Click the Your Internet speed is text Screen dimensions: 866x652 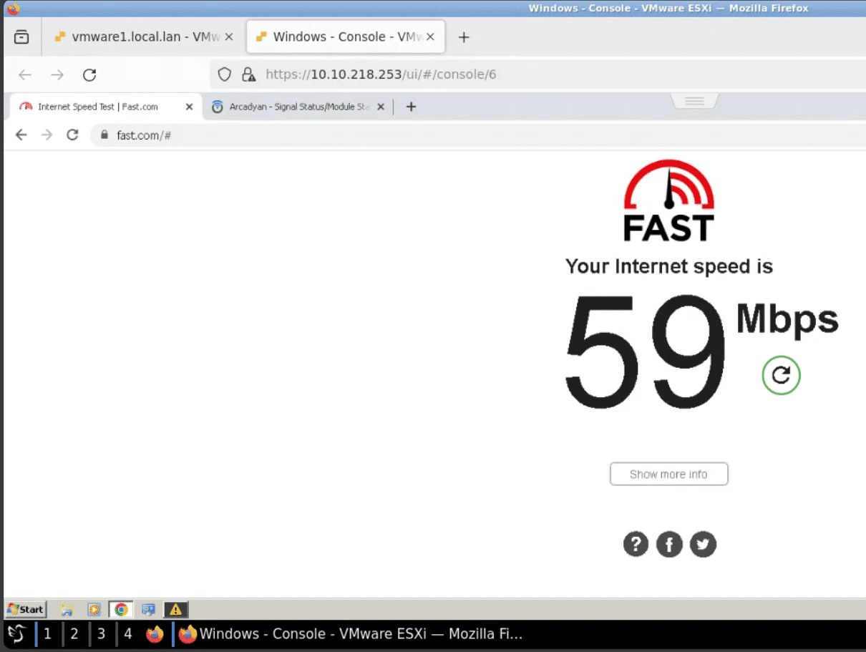(x=669, y=266)
